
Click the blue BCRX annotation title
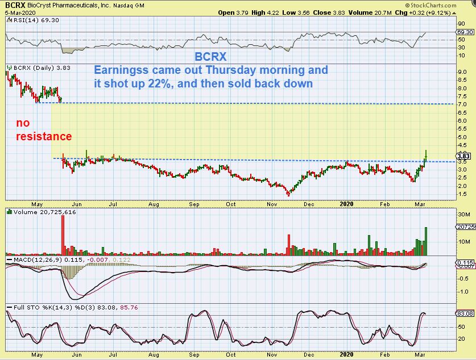pyautogui.click(x=210, y=57)
